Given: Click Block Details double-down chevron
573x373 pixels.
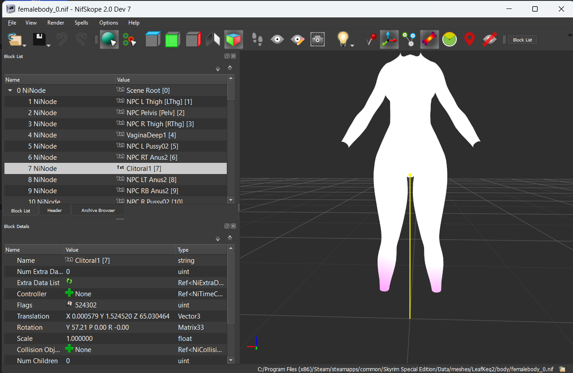Looking at the screenshot, I should pos(218,238).
